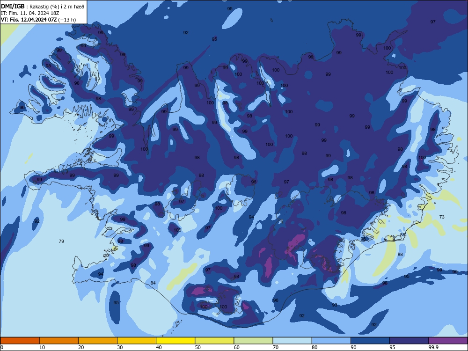
Task: Select the orange 10–20 legend swatch
Action: (x=59, y=341)
